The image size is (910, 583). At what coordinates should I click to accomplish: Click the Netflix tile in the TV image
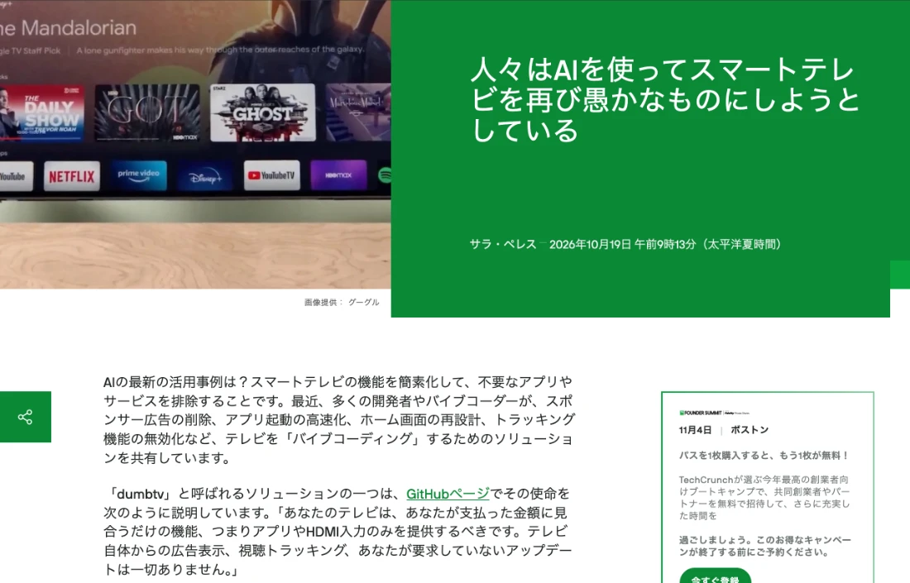pos(71,176)
